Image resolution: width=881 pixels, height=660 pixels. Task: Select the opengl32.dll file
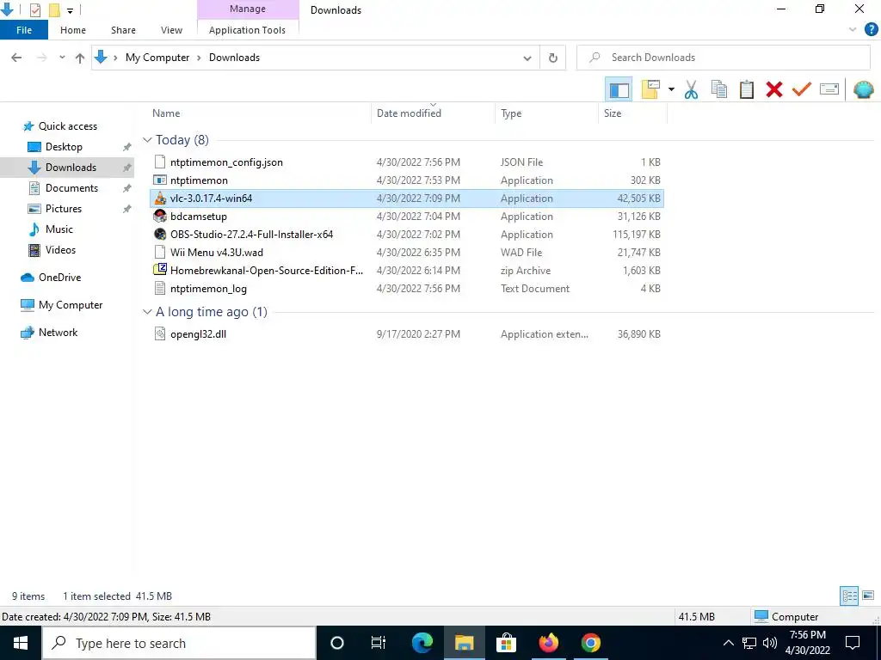[x=407, y=334]
